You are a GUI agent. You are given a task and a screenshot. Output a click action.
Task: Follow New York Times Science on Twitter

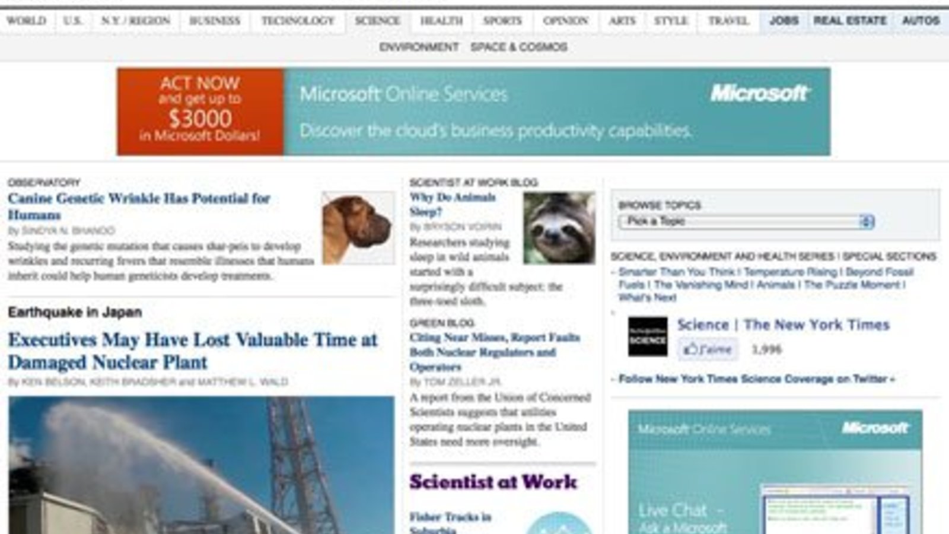pos(756,379)
